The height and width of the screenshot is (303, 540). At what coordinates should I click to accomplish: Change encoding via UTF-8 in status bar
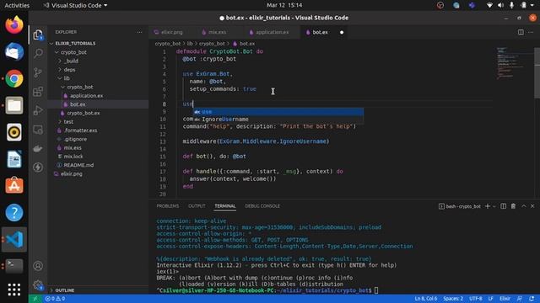pos(476,299)
